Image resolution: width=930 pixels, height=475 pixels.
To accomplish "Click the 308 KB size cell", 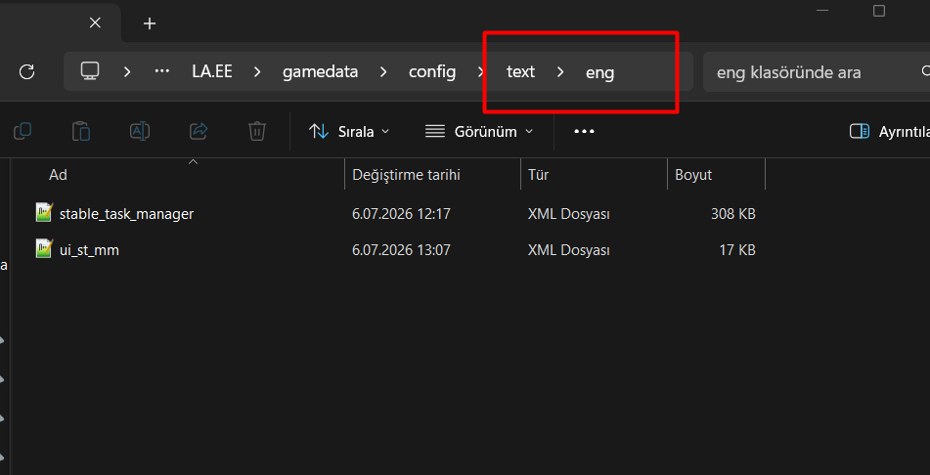I will coord(733,213).
